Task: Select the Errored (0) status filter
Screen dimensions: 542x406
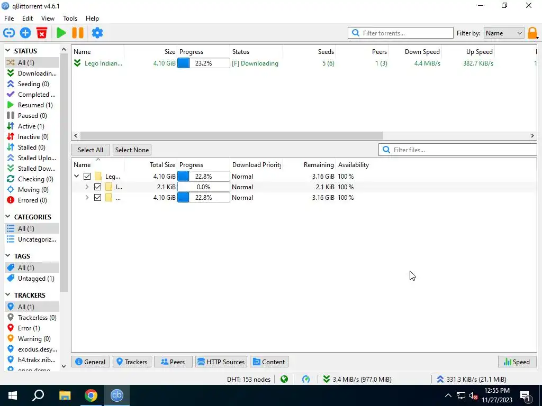Action: [32, 200]
